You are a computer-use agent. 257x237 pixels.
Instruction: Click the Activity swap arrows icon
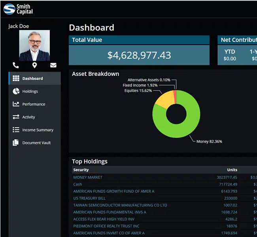(16, 117)
